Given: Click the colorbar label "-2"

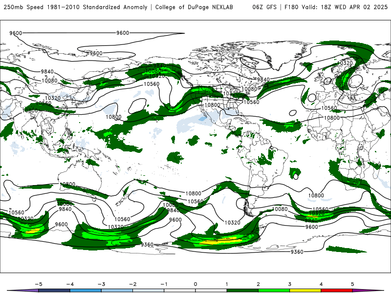Looking at the screenshot, I should (x=132, y=284).
